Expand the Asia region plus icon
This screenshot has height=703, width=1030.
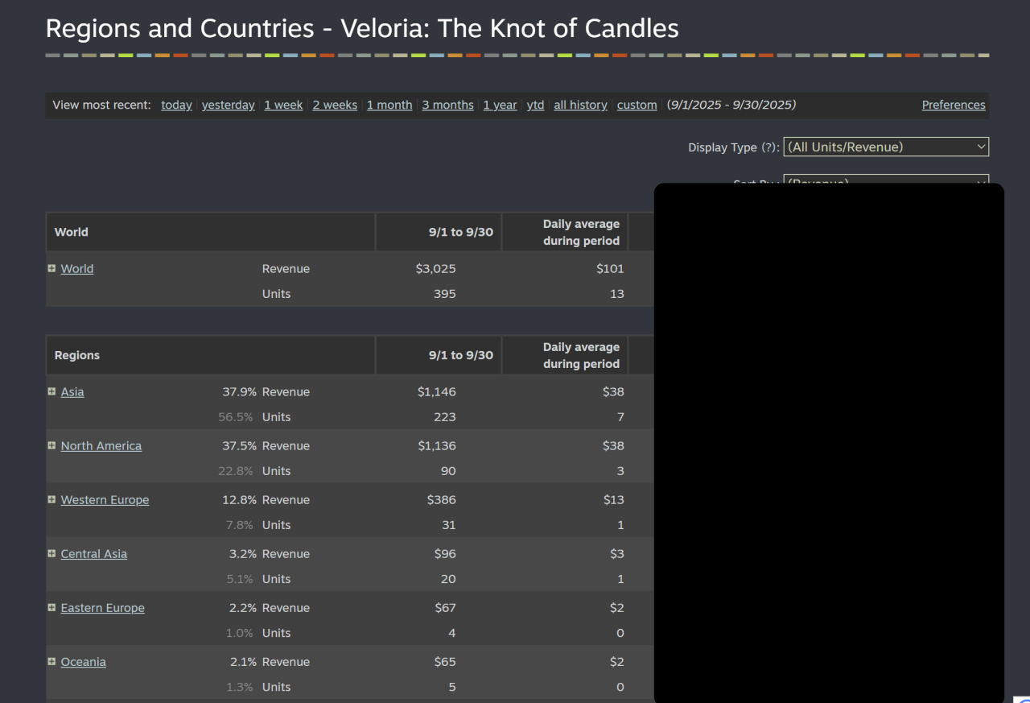point(51,392)
